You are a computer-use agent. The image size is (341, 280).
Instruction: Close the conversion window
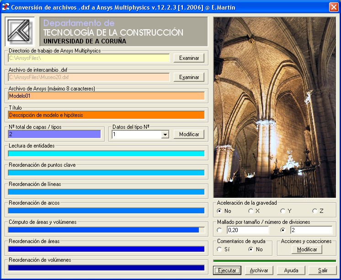tap(333, 7)
